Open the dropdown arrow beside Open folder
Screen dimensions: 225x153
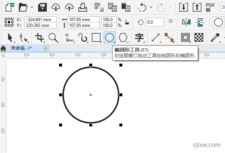pos(32,7)
